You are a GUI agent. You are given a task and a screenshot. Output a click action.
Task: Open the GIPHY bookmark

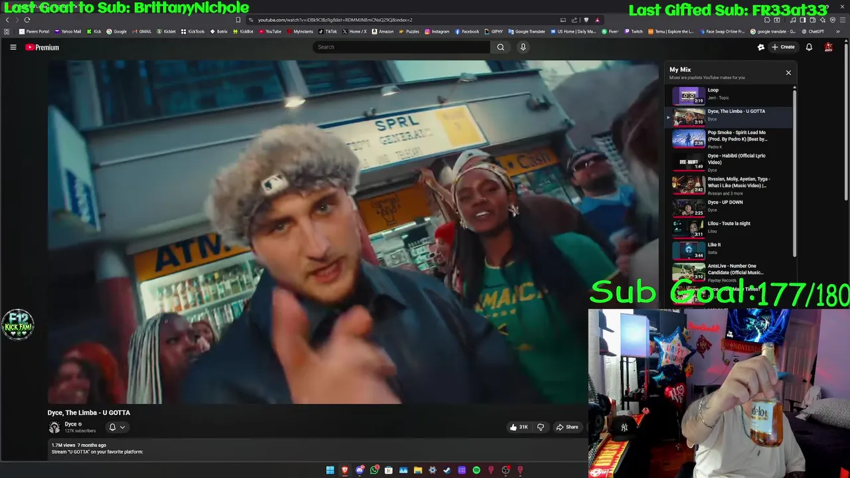coord(493,31)
